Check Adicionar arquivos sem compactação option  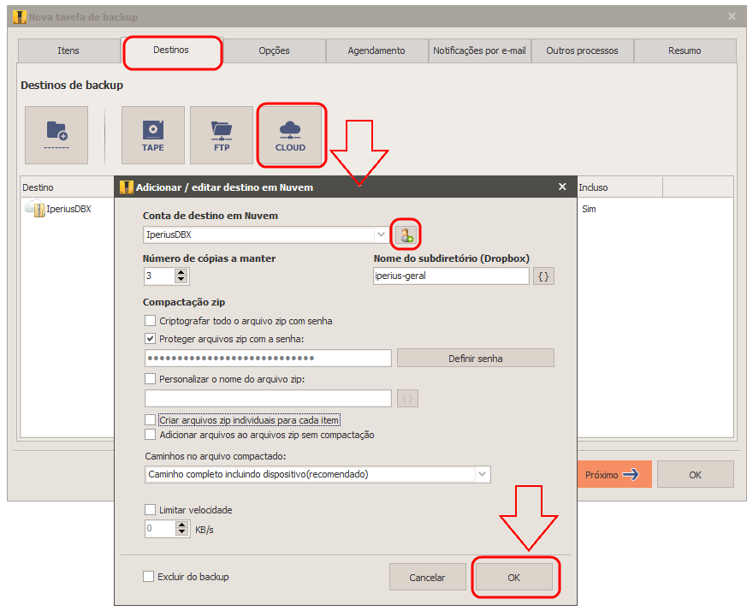pos(151,435)
